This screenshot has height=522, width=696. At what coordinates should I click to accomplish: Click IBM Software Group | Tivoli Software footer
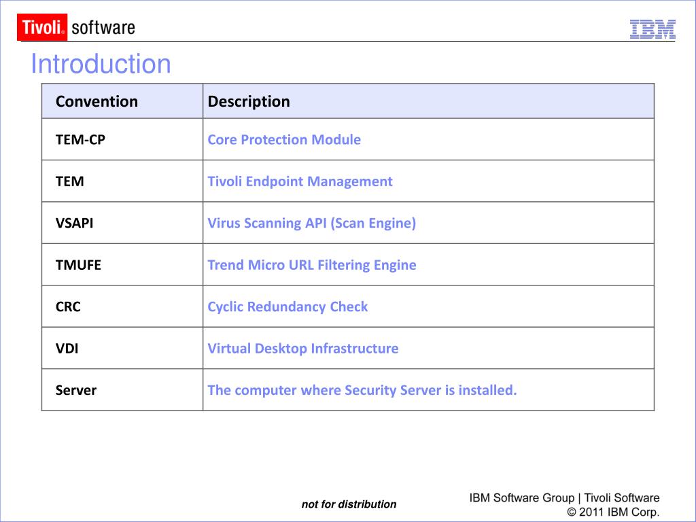coord(564,498)
